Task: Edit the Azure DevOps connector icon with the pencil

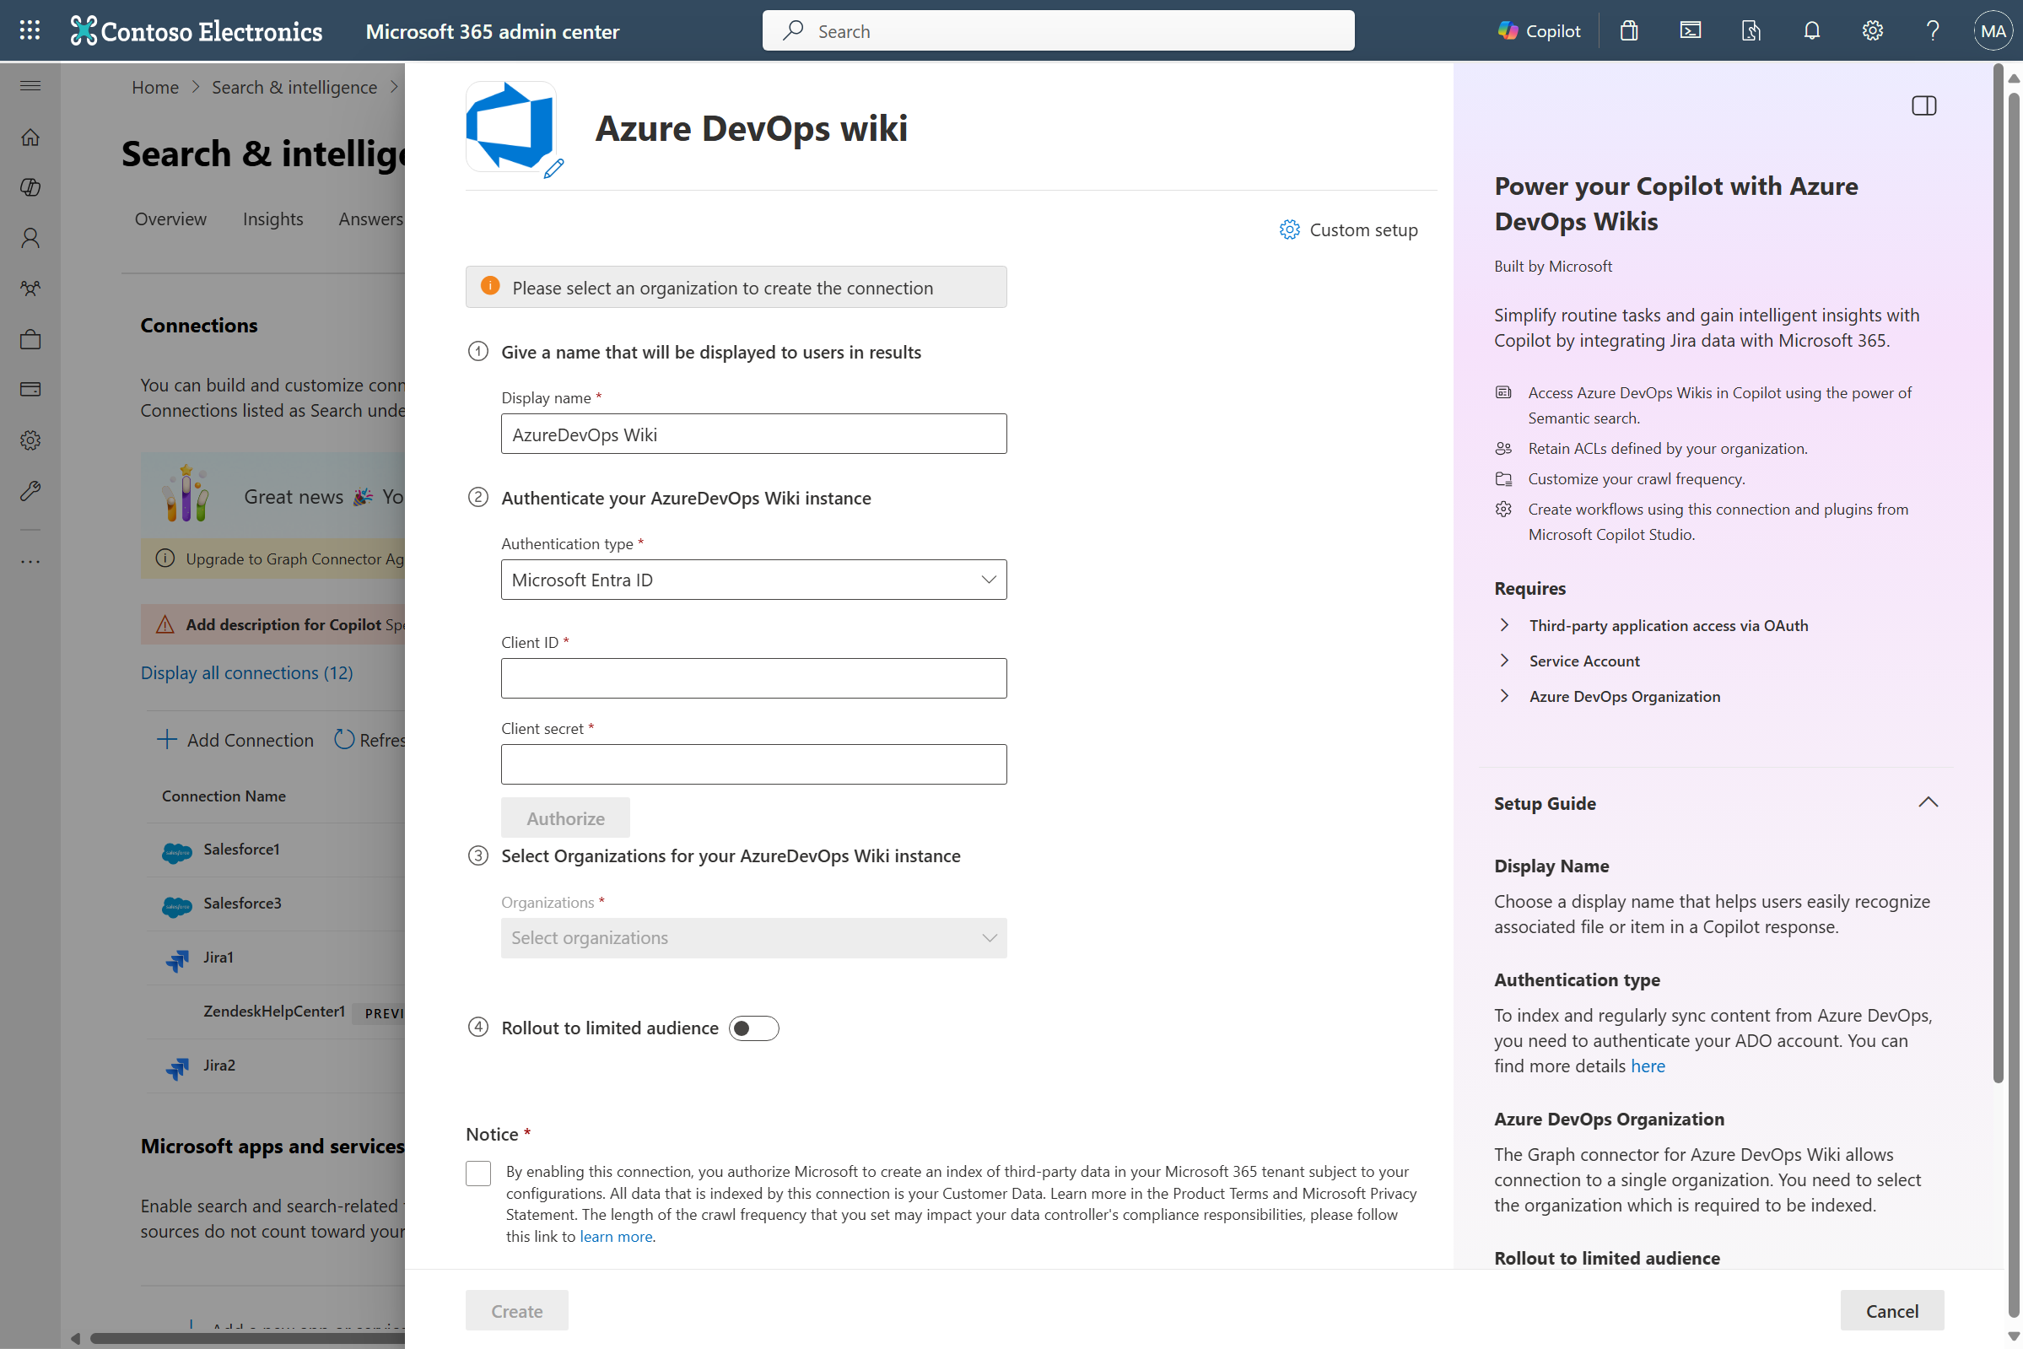Action: pos(554,168)
